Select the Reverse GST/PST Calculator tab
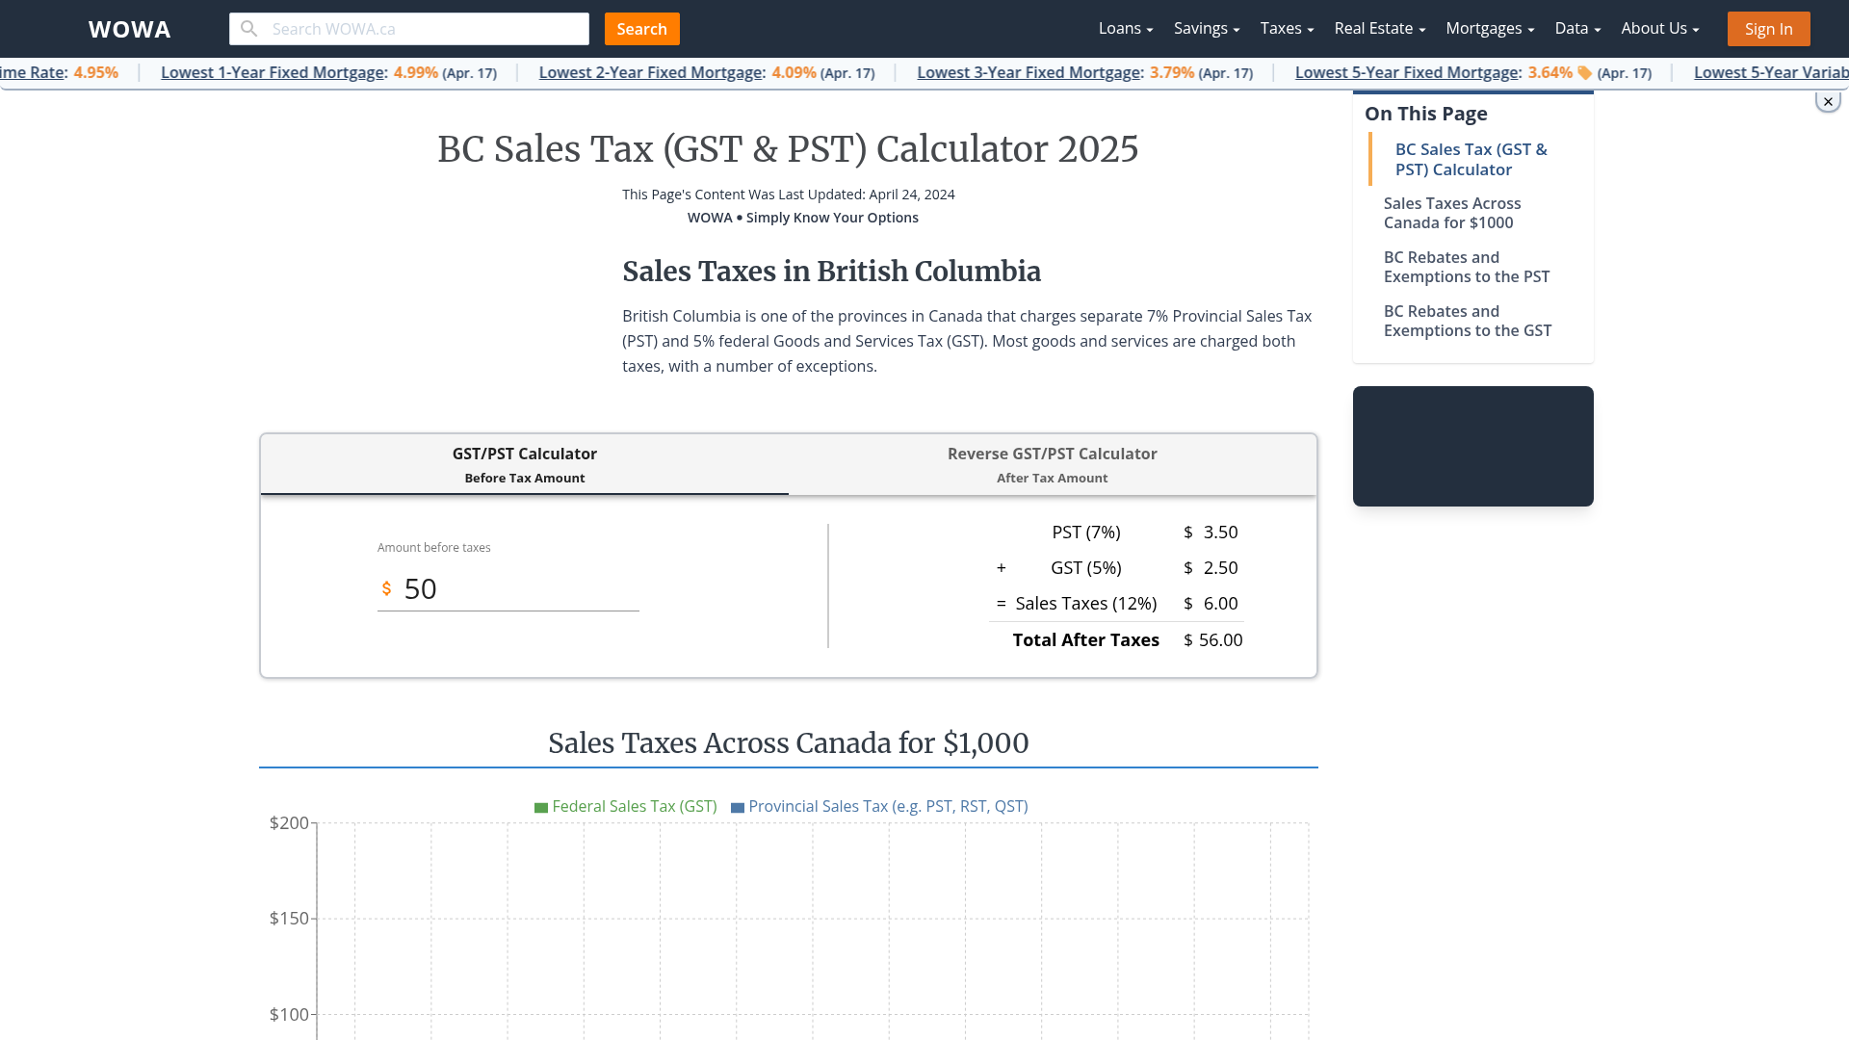1849x1040 pixels. (1053, 463)
